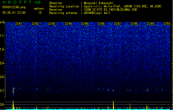The width and height of the screenshot is (173, 110).
Task: Click the HROFFT 1.0.0 title text
Action: click(21, 2)
